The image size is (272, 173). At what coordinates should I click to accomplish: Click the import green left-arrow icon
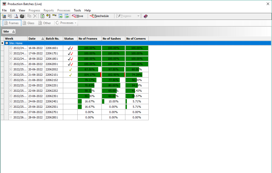coord(66,16)
